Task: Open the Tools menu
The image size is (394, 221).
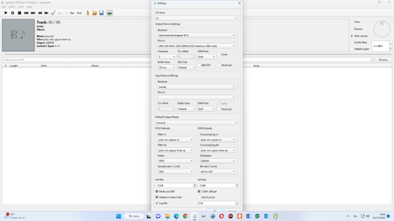Action: pyautogui.click(x=21, y=7)
